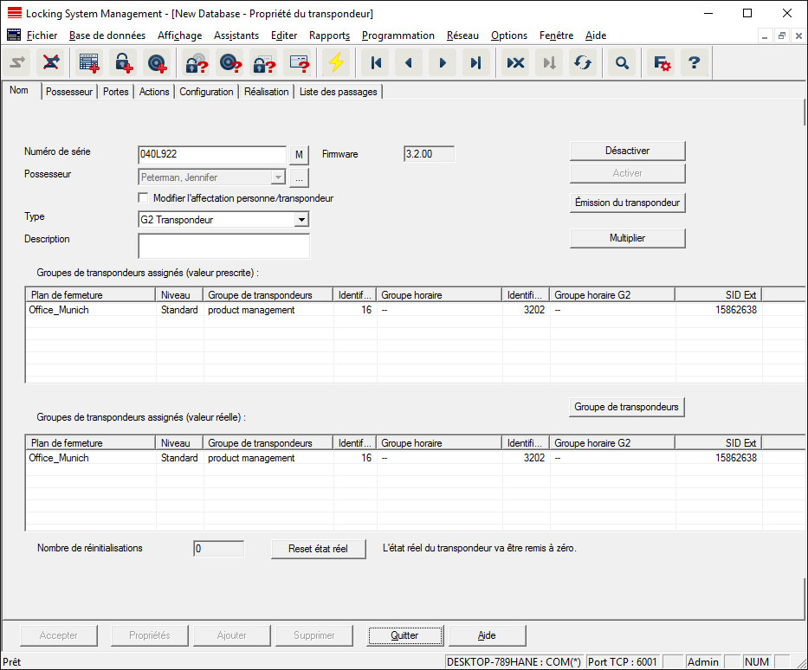Open the Programmation menu
808x670 pixels.
398,35
